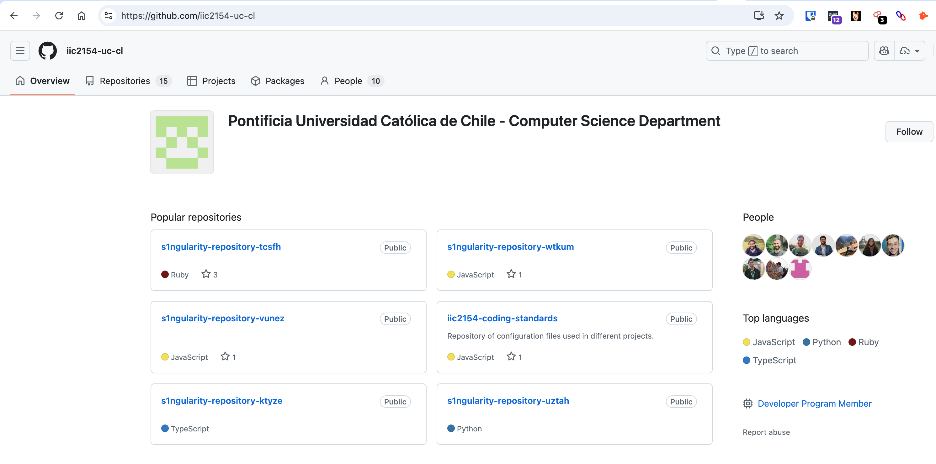The height and width of the screenshot is (464, 936).
Task: Click the orange fox extension icon
Action: tap(923, 16)
